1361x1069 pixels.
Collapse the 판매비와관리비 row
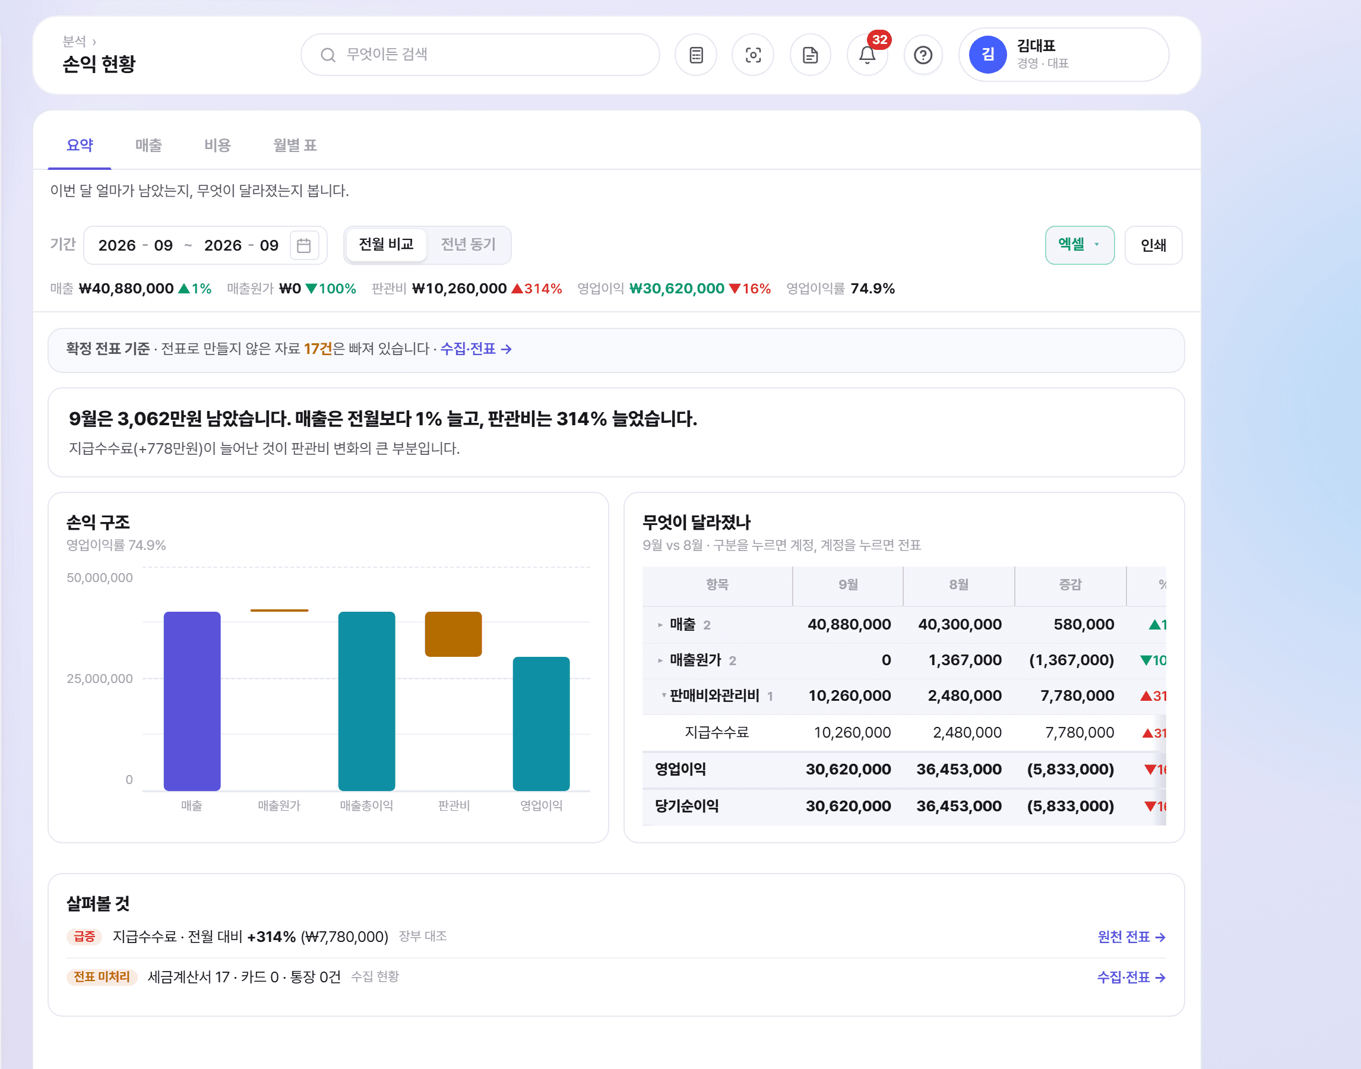(x=663, y=695)
